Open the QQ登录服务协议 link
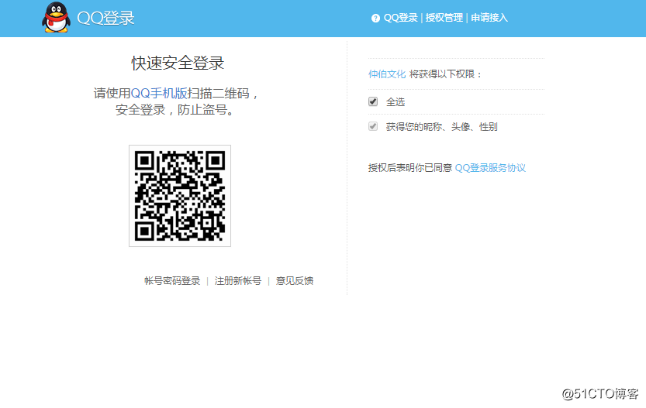Image resolution: width=646 pixels, height=408 pixels. pos(490,168)
